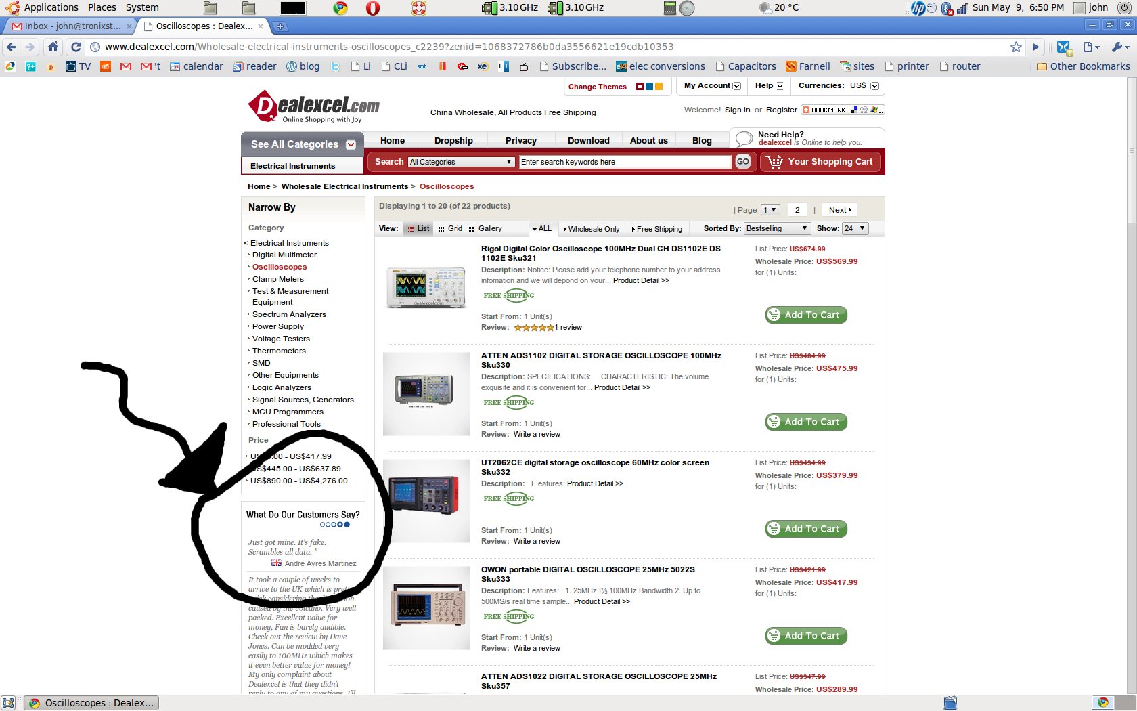Click the browser reload icon
The width and height of the screenshot is (1137, 711).
coord(76,46)
